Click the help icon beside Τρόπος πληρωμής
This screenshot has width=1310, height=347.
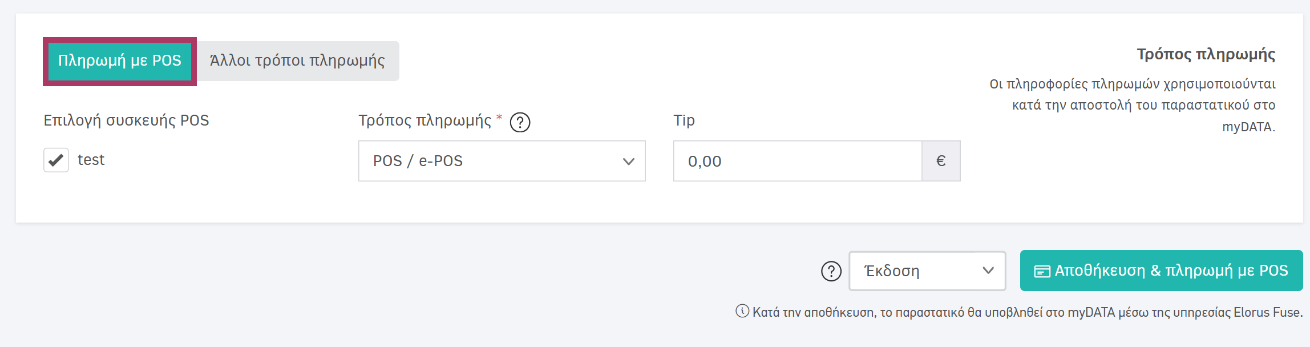coord(521,121)
